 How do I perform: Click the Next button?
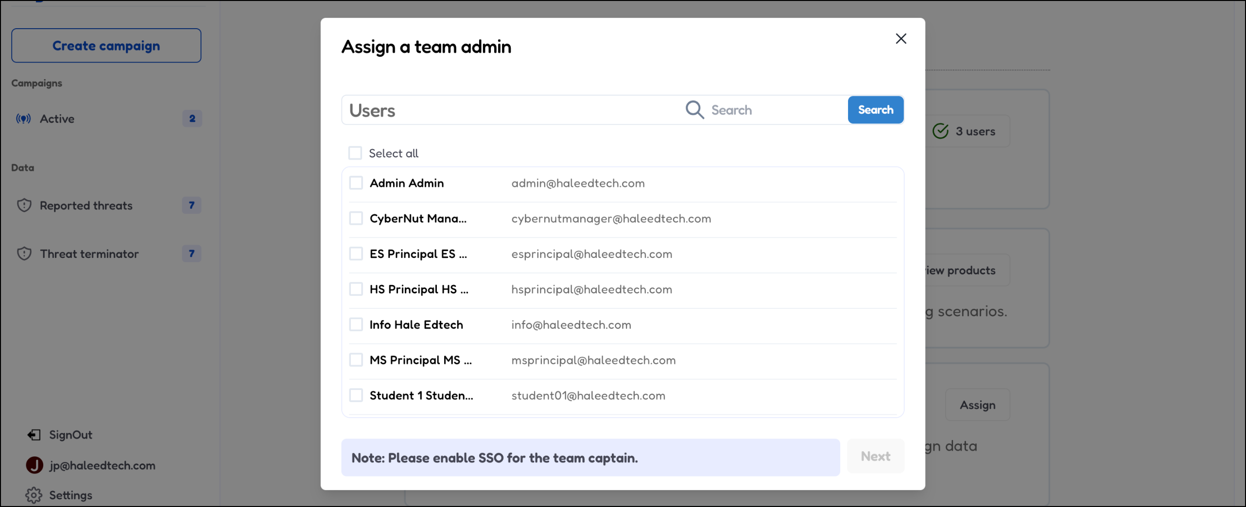pyautogui.click(x=875, y=456)
